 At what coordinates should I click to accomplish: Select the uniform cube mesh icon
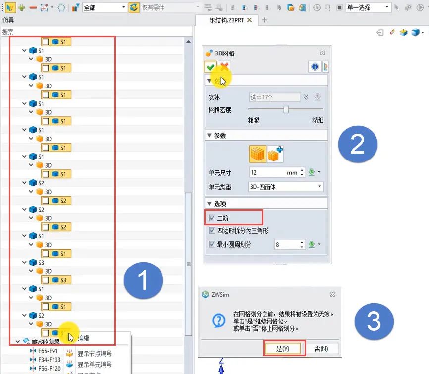[x=258, y=155]
